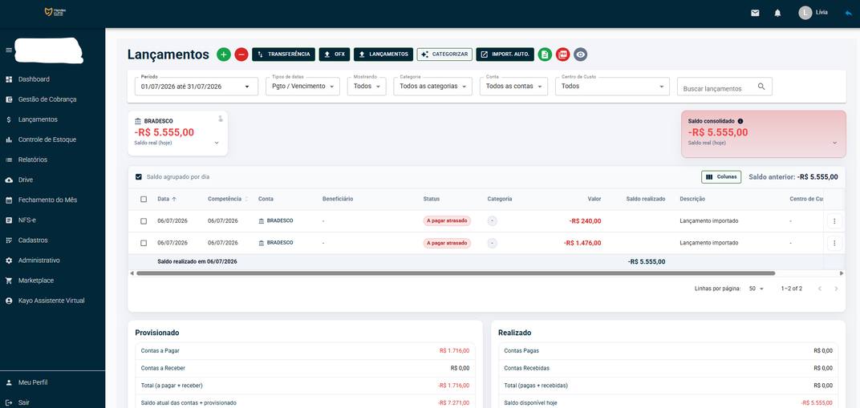Click right arrow of table scrollbar
The image size is (860, 408).
pyautogui.click(x=842, y=273)
